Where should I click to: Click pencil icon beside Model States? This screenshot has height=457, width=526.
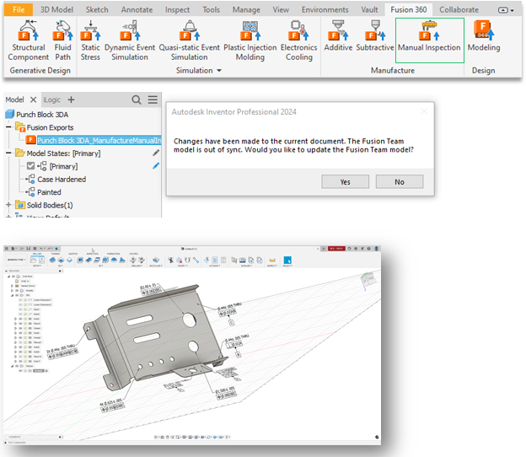156,153
